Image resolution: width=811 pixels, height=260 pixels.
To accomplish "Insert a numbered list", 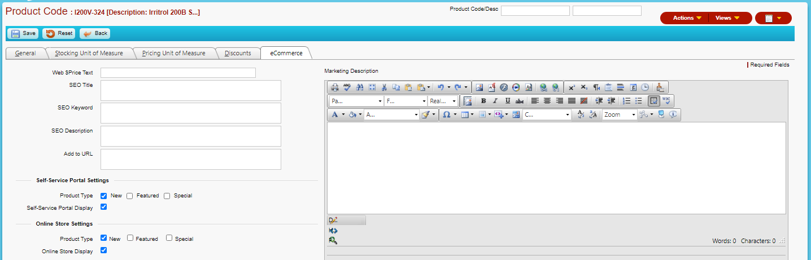I will point(626,101).
